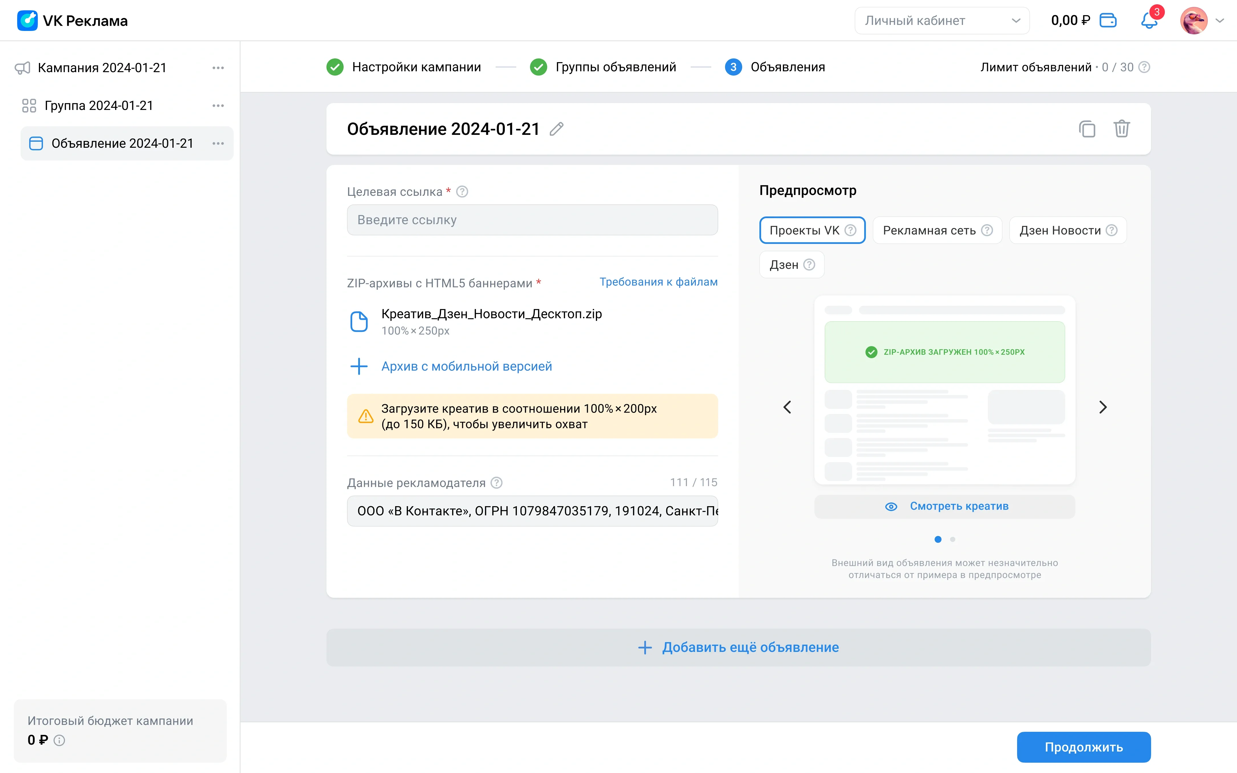1237x773 pixels.
Task: Show the next preview slide with the right arrow
Action: tap(1103, 407)
